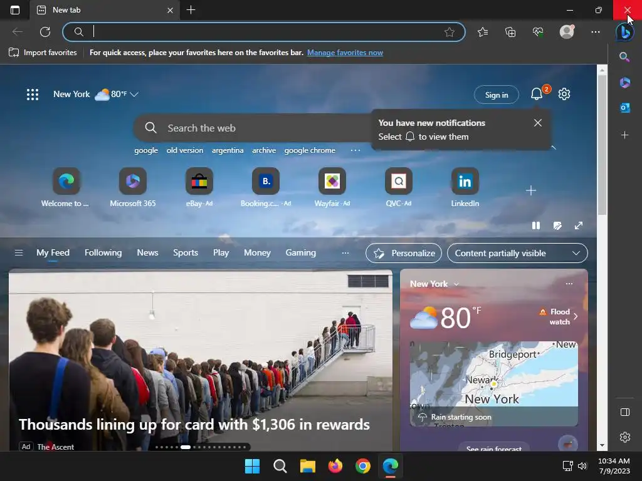This screenshot has width=642, height=481.
Task: Open the Bing chat sidebar button
Action: [625, 32]
